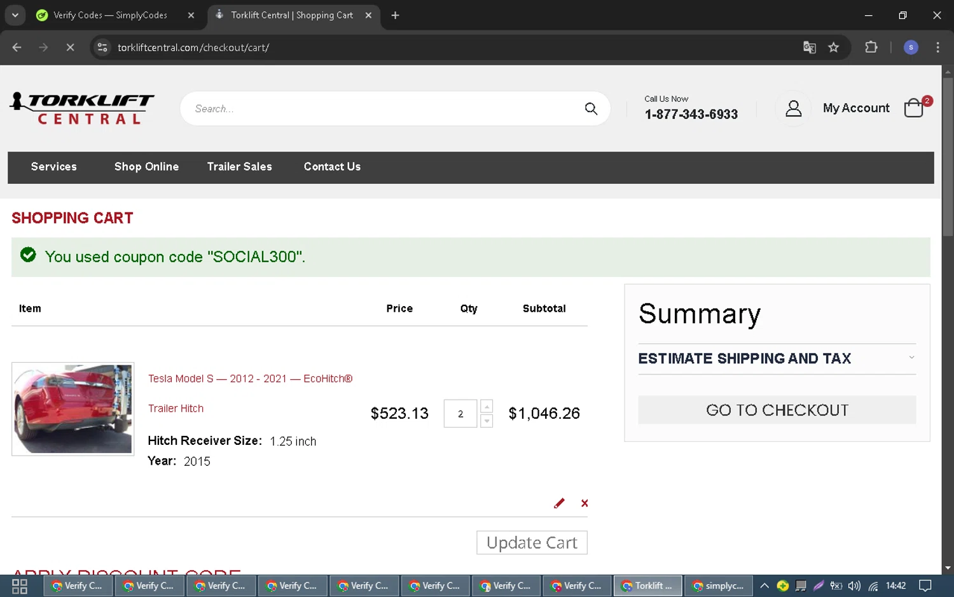
Task: Bookmark this page with the star icon
Action: (833, 47)
